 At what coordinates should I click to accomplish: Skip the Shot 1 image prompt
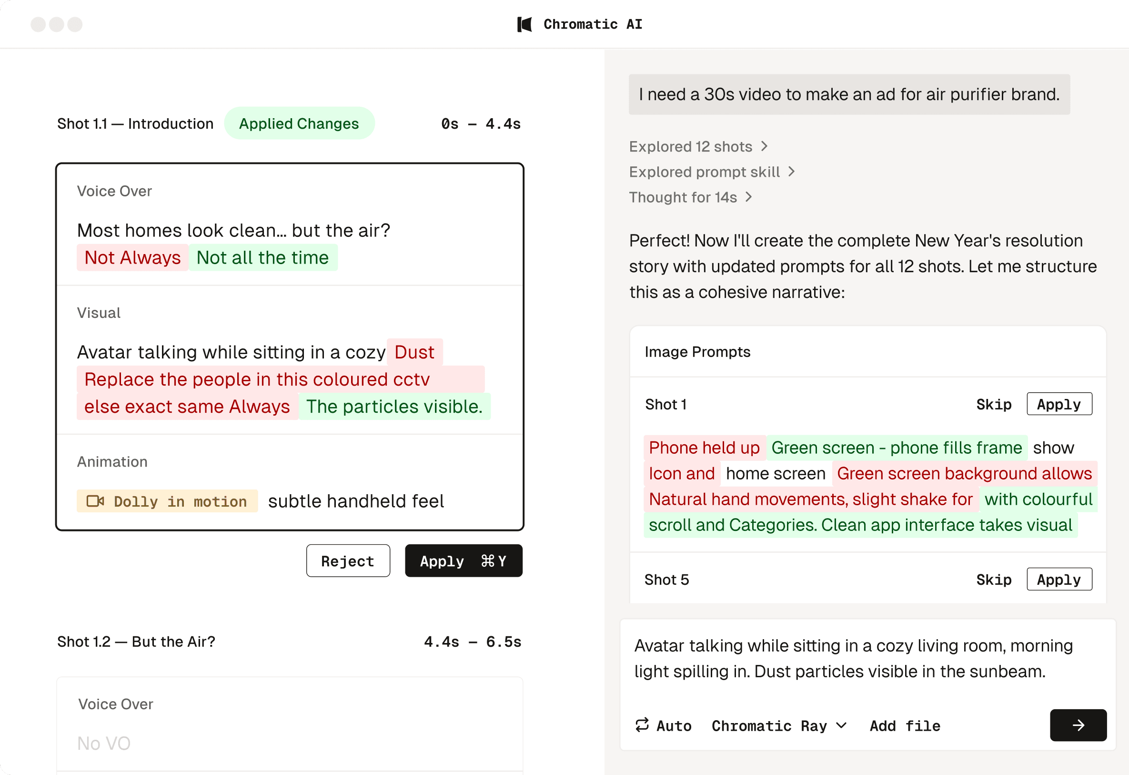tap(993, 404)
